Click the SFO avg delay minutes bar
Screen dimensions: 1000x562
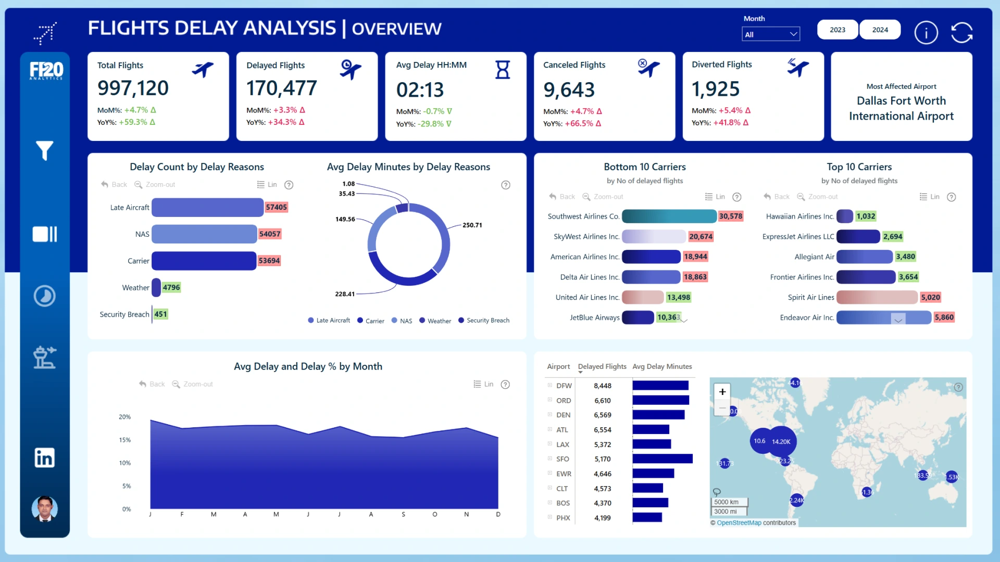662,459
